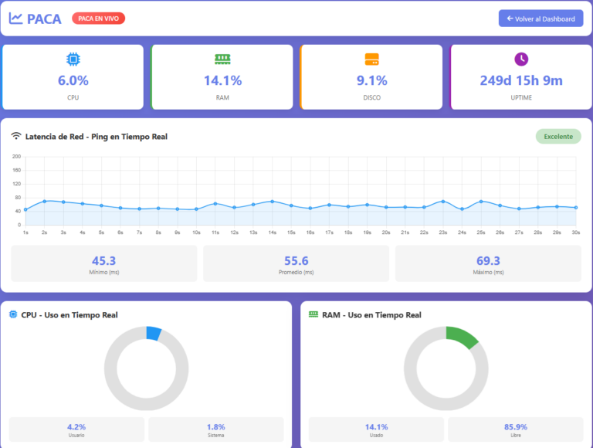Select the Máximo 69.3 ms stat box

tap(488, 264)
